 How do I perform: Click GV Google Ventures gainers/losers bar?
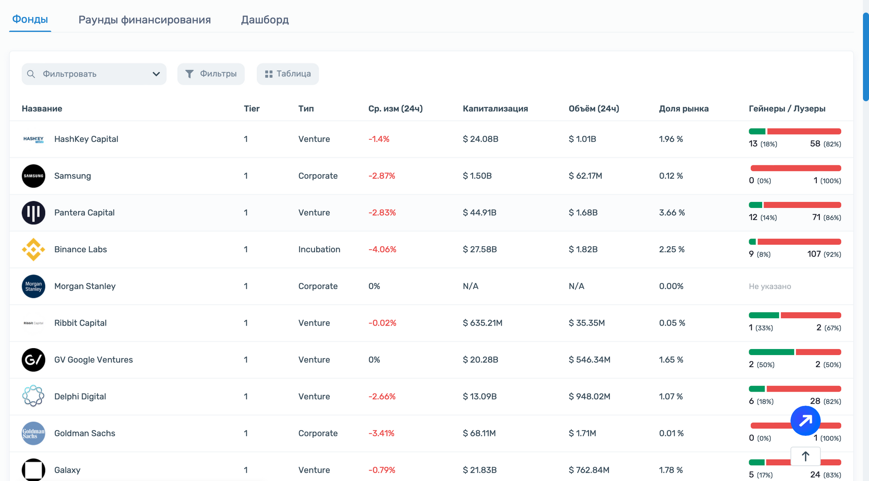[x=795, y=352]
